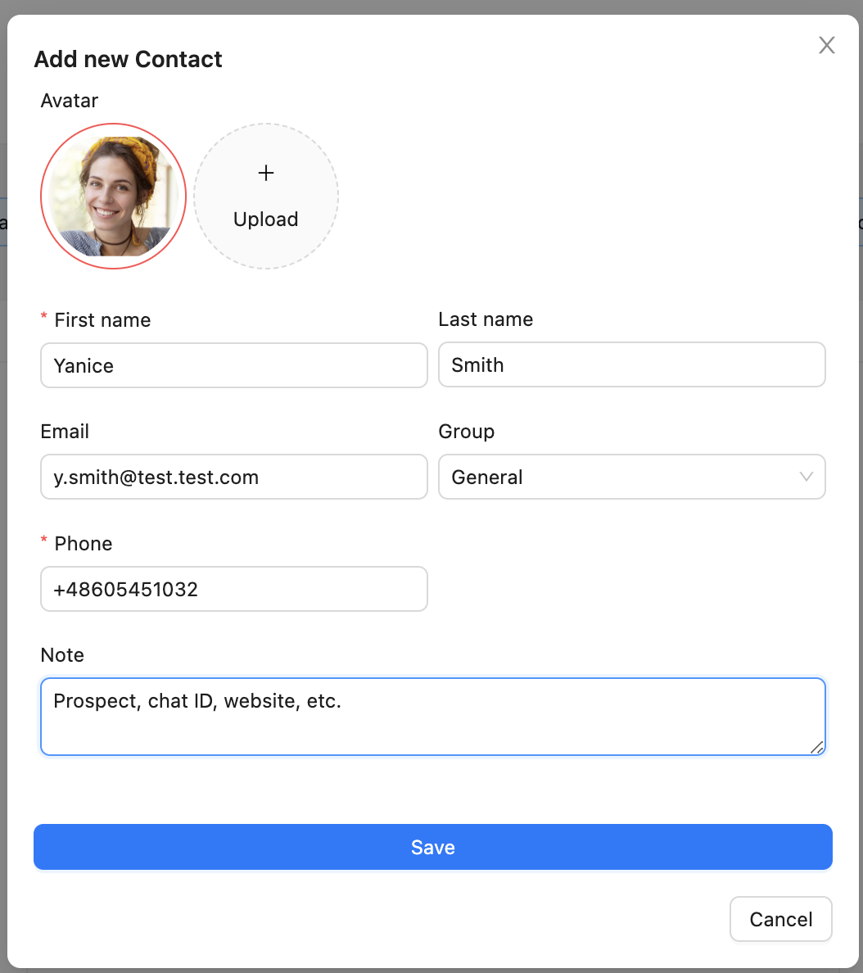Screen dimensions: 863x973
Task: Save the new contact
Action: [432, 847]
